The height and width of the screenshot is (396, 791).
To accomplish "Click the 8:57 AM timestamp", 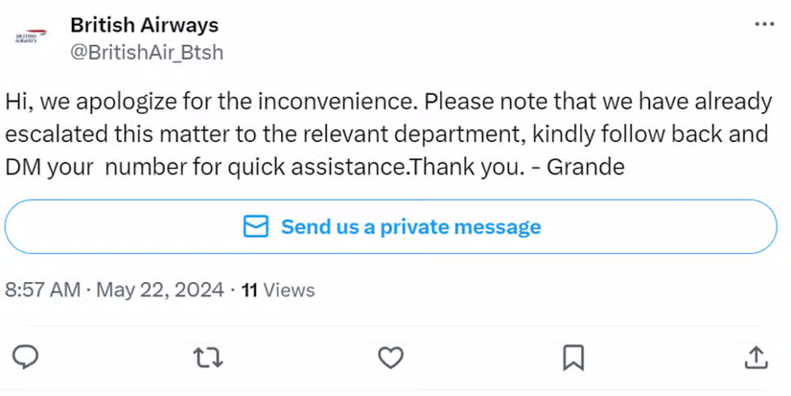I will point(42,290).
